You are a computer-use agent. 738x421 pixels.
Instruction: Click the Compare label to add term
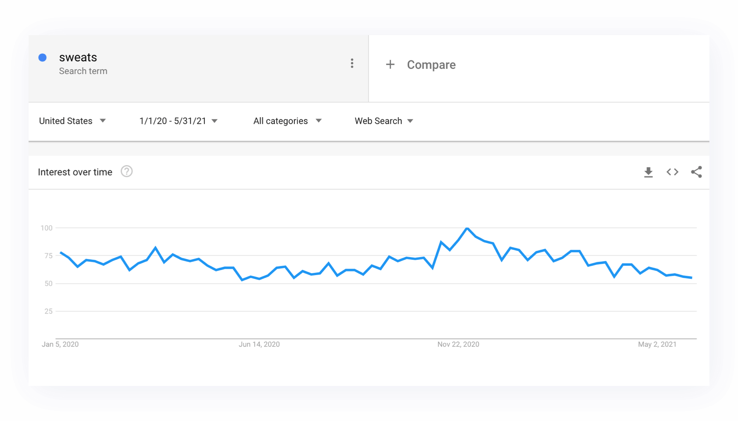click(x=431, y=65)
